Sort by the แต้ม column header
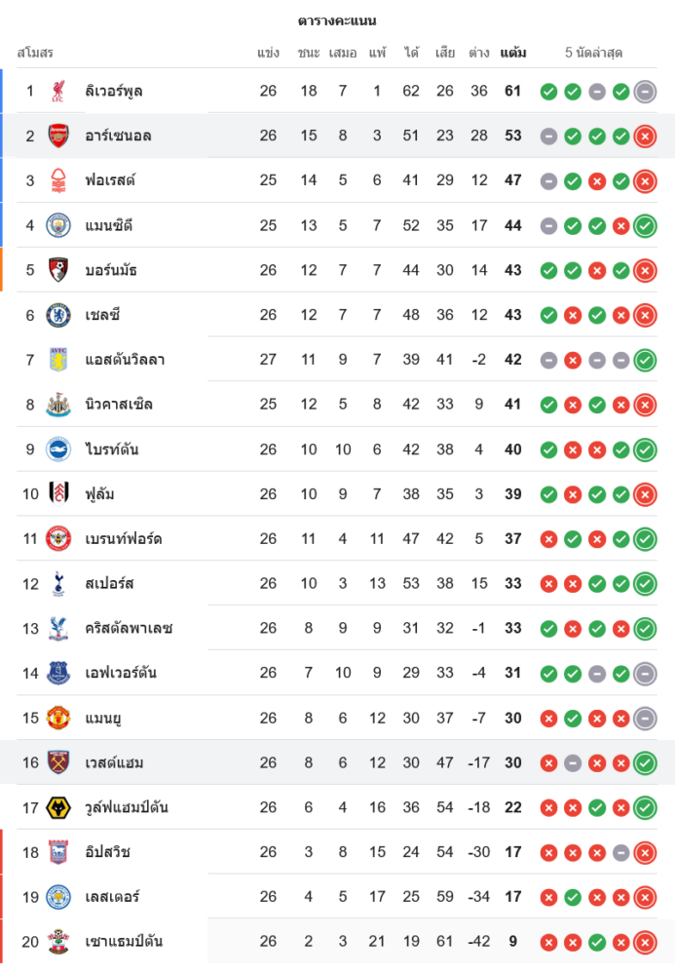The height and width of the screenshot is (975, 675). pyautogui.click(x=513, y=53)
